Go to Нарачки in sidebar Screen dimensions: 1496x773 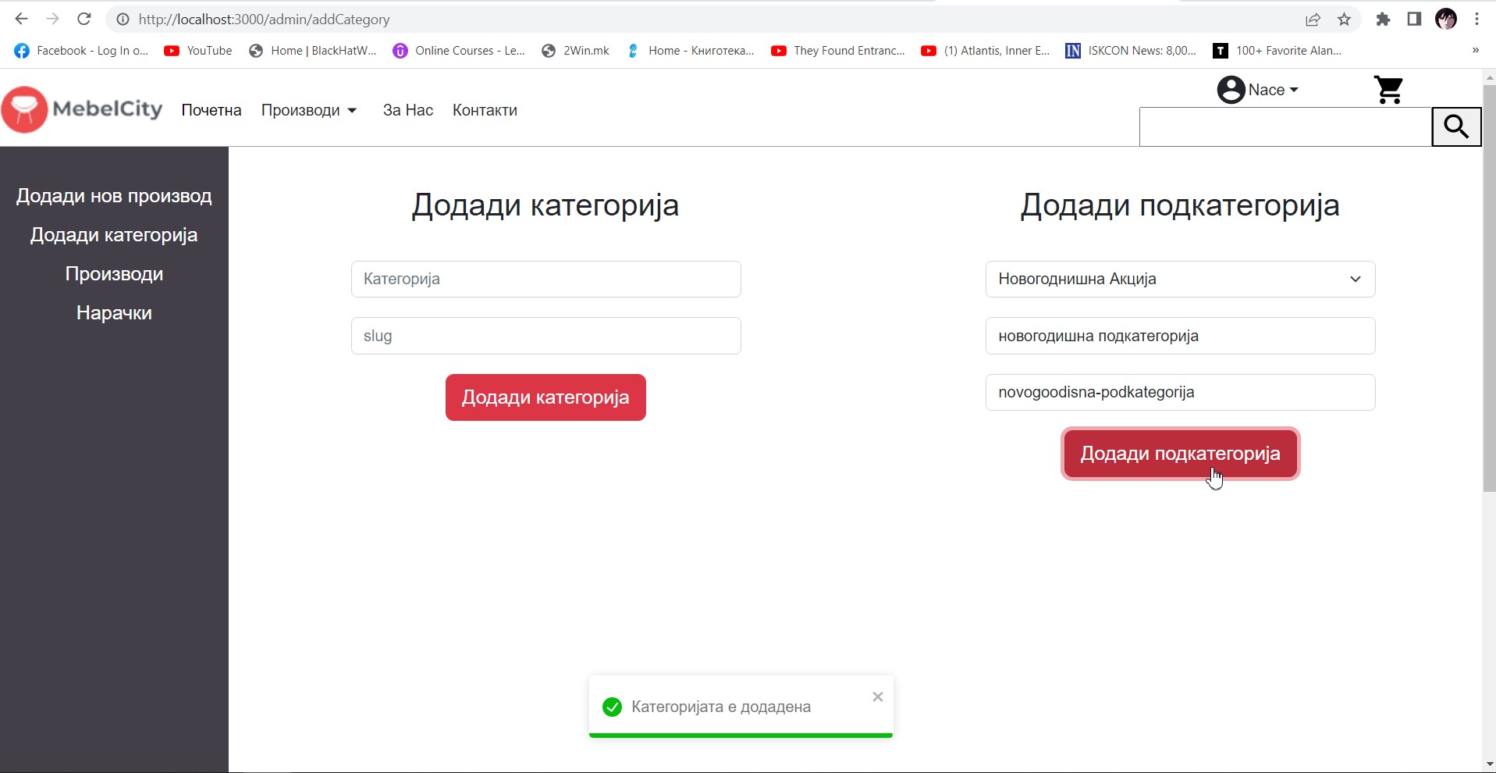[114, 313]
